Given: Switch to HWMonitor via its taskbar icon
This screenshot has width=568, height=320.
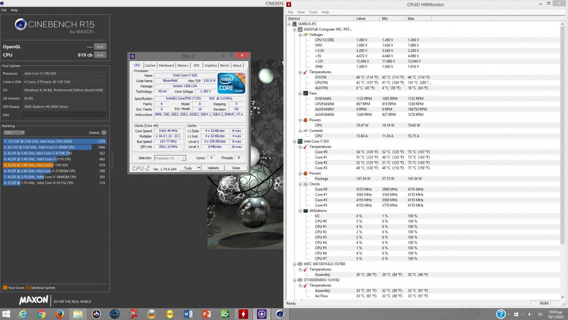Looking at the screenshot, I should (x=243, y=313).
